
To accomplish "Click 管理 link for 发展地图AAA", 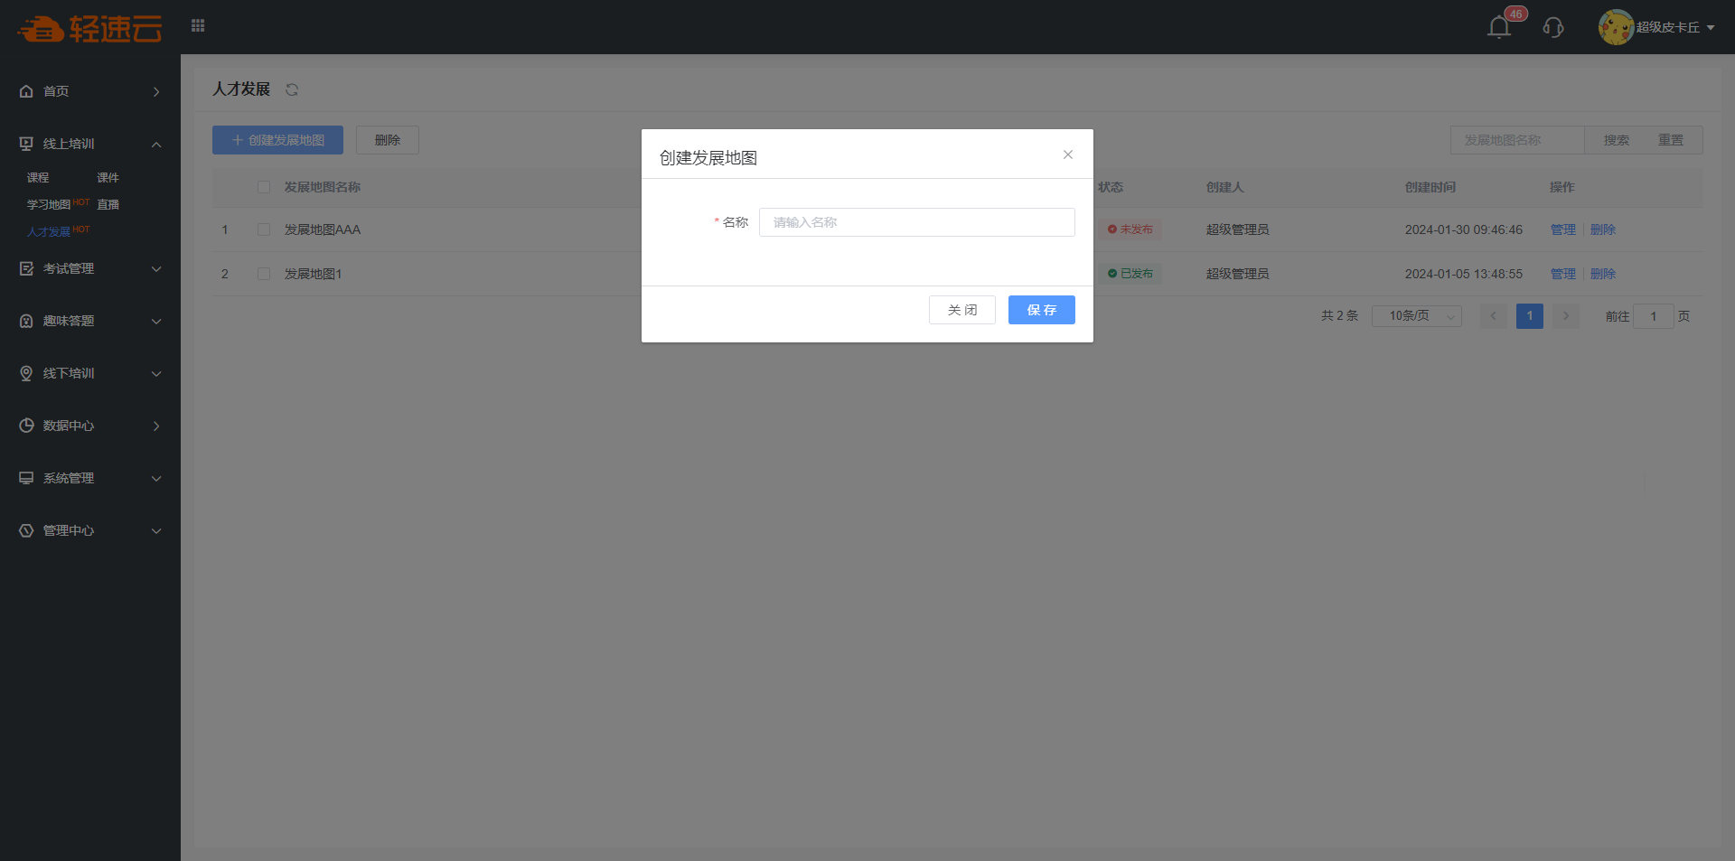I will (x=1563, y=229).
